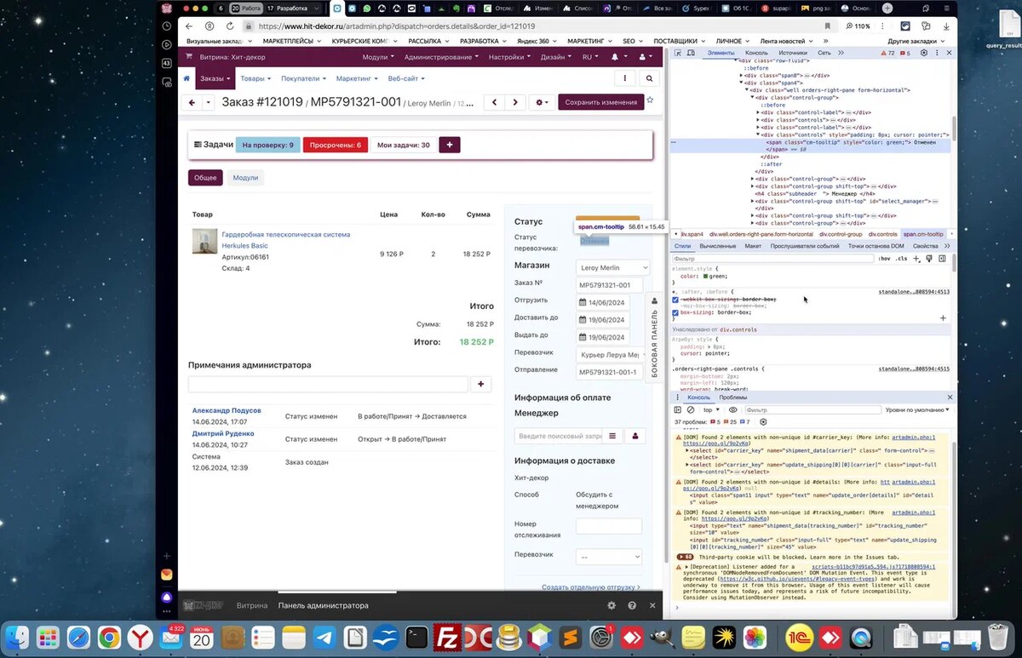Viewport: 1022px width, 658px height.
Task: Click the person icon beside manager search
Action: [635, 436]
